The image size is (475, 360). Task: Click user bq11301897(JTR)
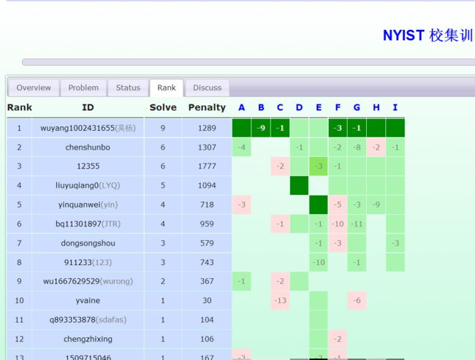point(88,224)
